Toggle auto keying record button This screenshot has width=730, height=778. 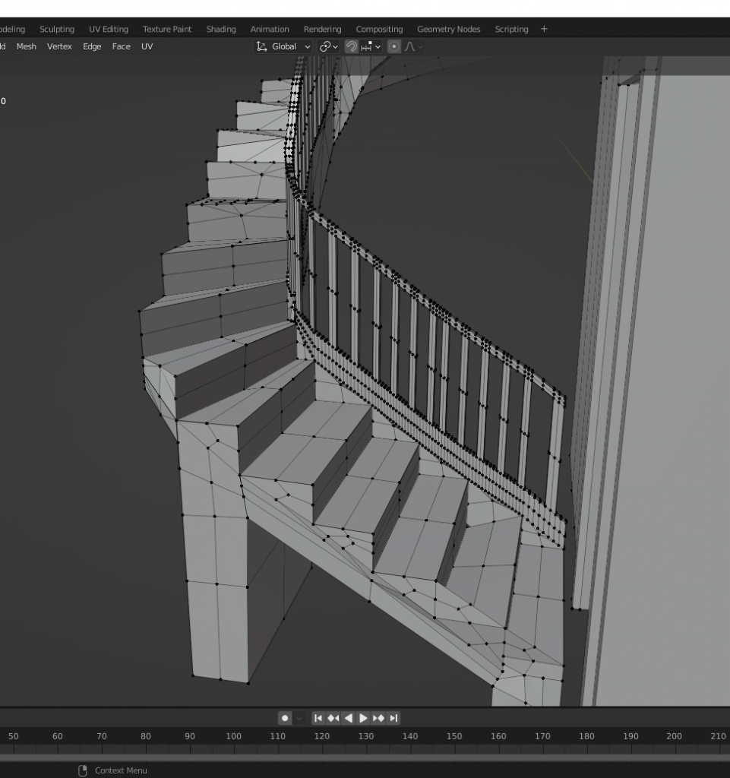[285, 718]
